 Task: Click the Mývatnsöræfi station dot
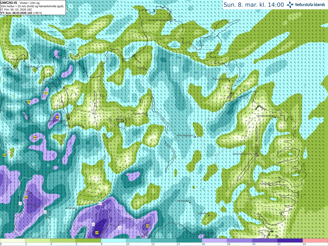[147, 115]
